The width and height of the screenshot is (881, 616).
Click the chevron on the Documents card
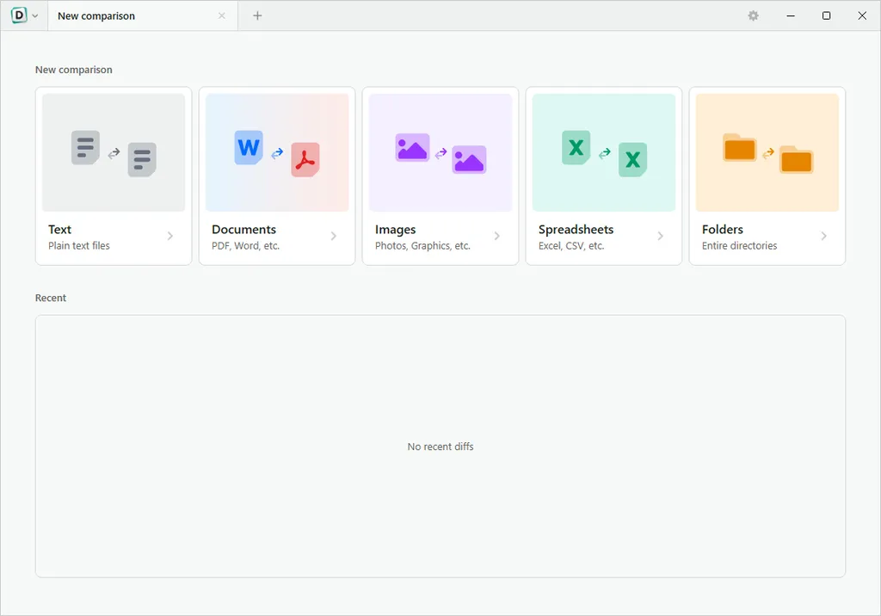pyautogui.click(x=334, y=236)
